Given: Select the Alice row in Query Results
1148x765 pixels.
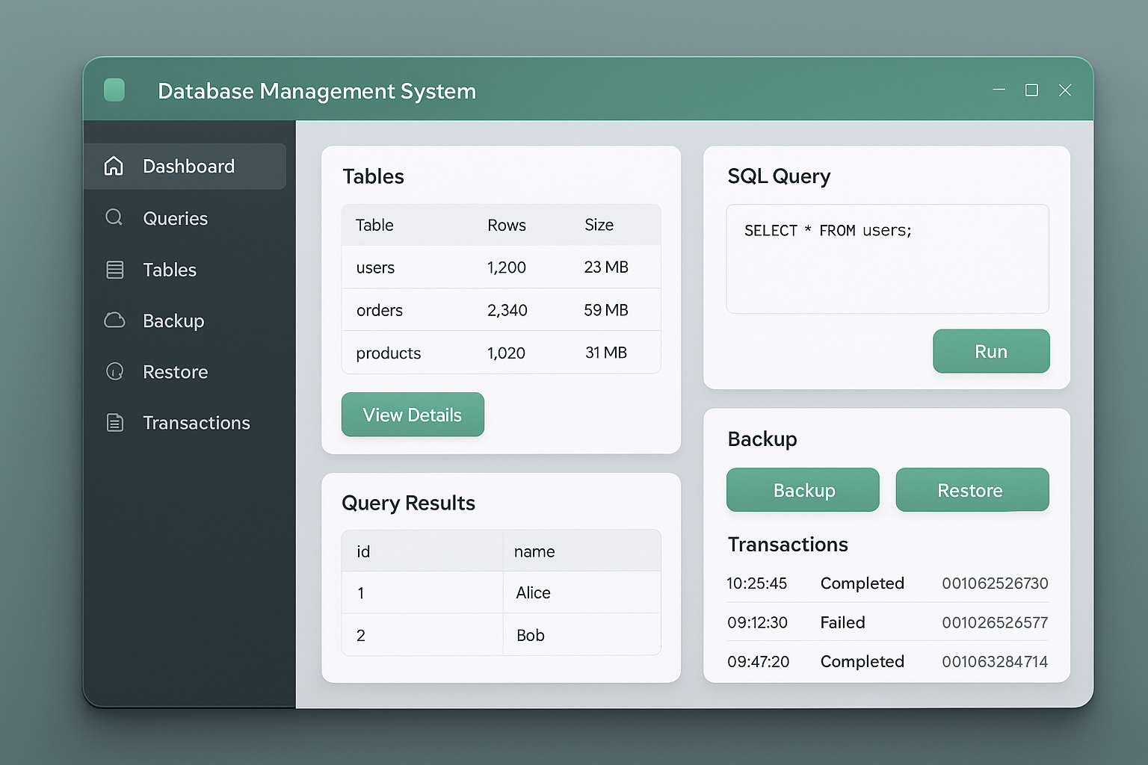Looking at the screenshot, I should 501,592.
